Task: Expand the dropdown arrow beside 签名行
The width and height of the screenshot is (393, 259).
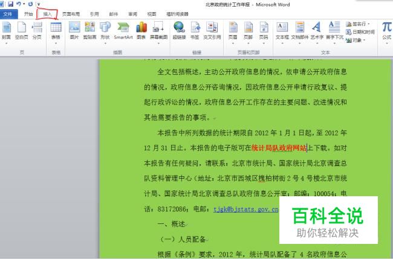Action: click(369, 24)
